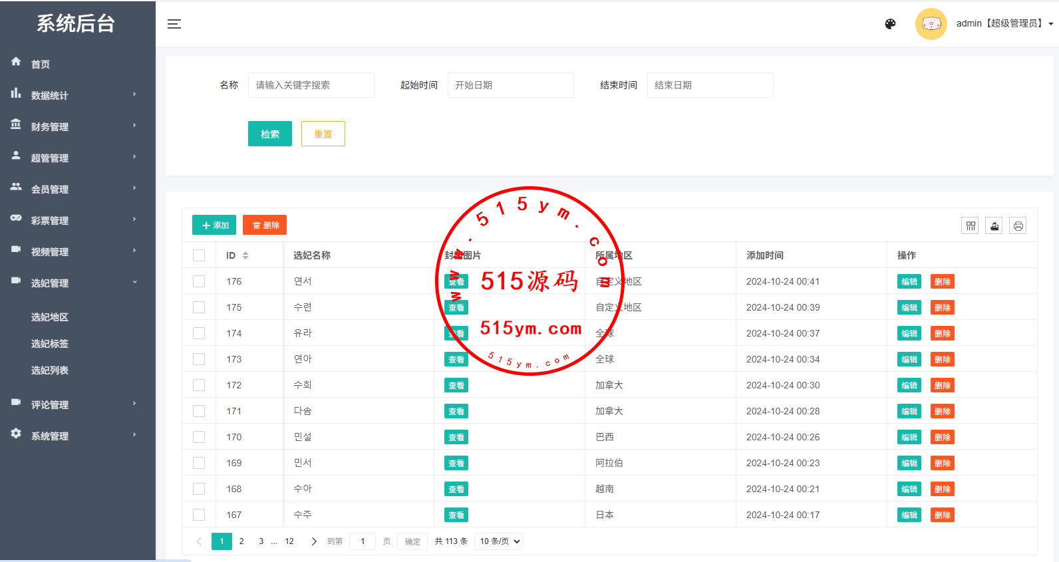This screenshot has height=562, width=1059.
Task: Open the theme palette icon
Action: pos(890,24)
